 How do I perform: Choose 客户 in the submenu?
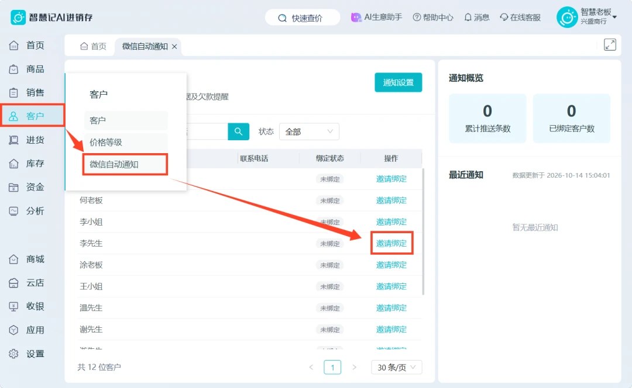(x=126, y=120)
